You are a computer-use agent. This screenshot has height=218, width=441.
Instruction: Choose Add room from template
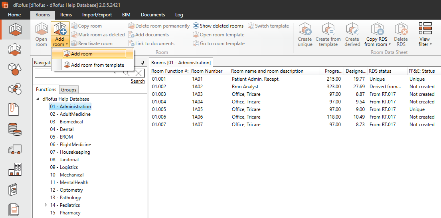[97, 65]
